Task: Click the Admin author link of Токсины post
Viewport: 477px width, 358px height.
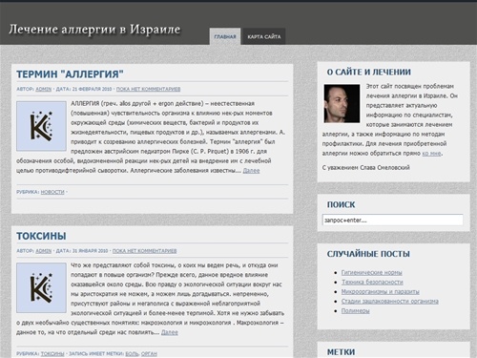Action: tap(44, 251)
